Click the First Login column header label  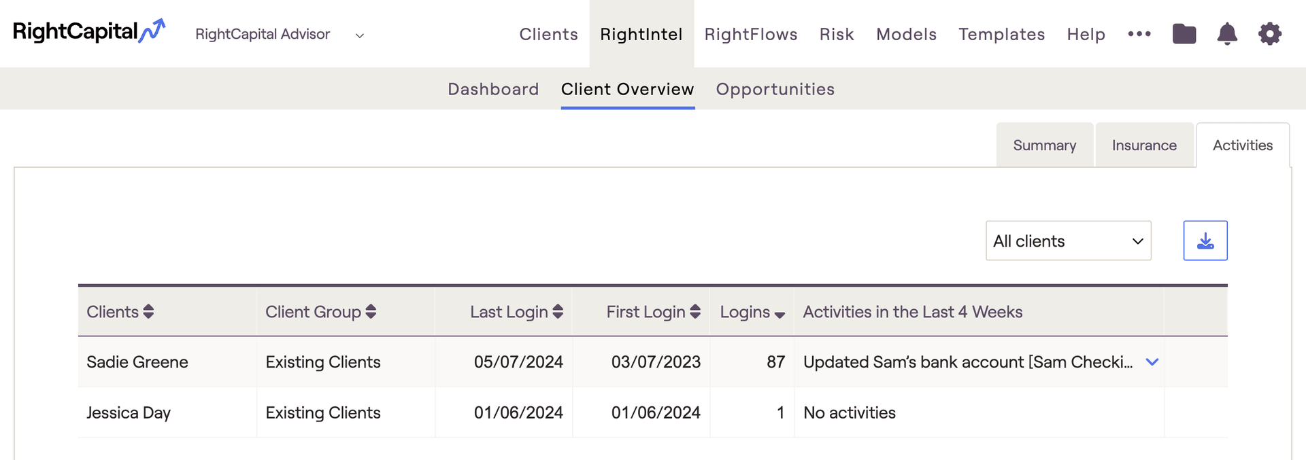tap(646, 312)
